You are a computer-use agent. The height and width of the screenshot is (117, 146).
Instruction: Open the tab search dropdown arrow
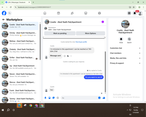pyautogui.click(x=2, y=2)
